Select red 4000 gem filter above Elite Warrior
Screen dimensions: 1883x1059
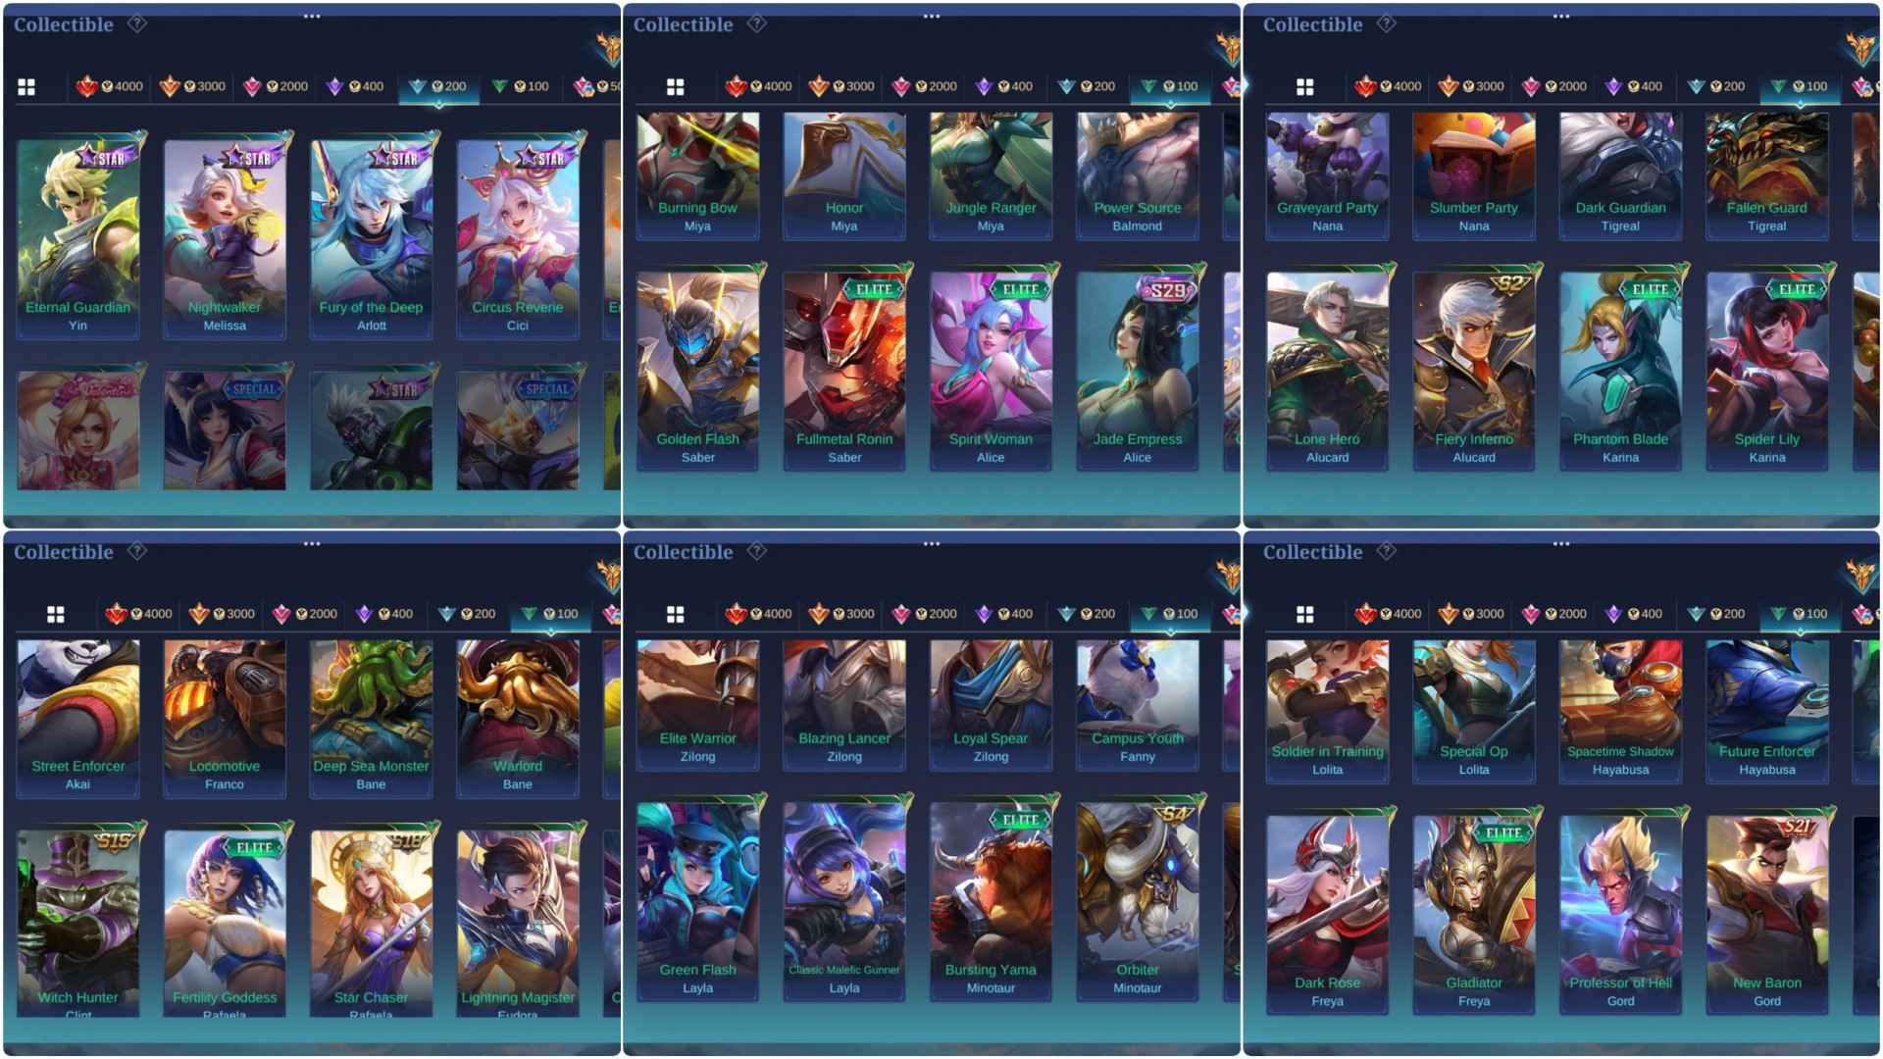coord(757,614)
